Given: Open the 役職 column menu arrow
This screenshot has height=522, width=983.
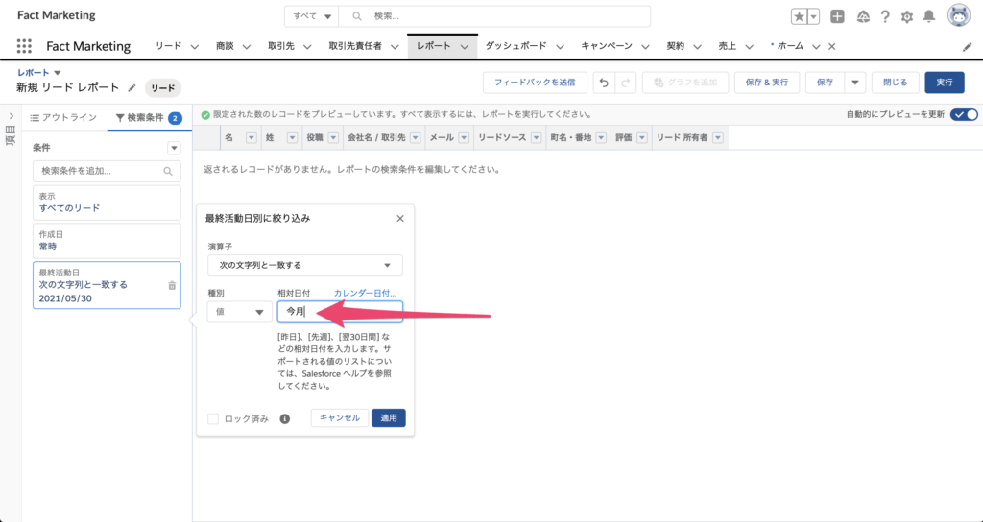Looking at the screenshot, I should [333, 138].
